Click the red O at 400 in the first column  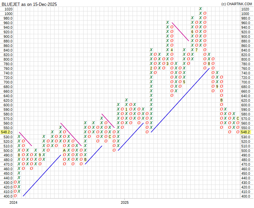tap(15, 196)
